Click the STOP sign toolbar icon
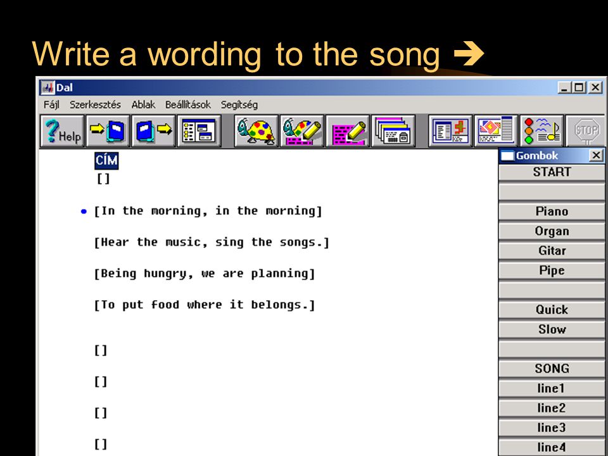Screen dimensions: 608x456 [x=586, y=131]
